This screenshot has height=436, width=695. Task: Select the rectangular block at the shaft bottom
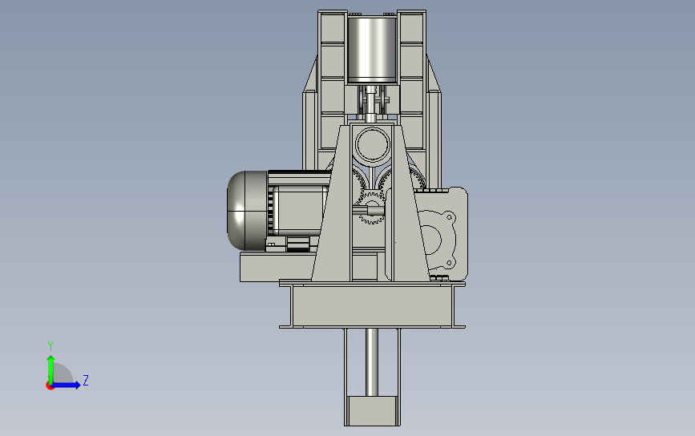pos(372,410)
